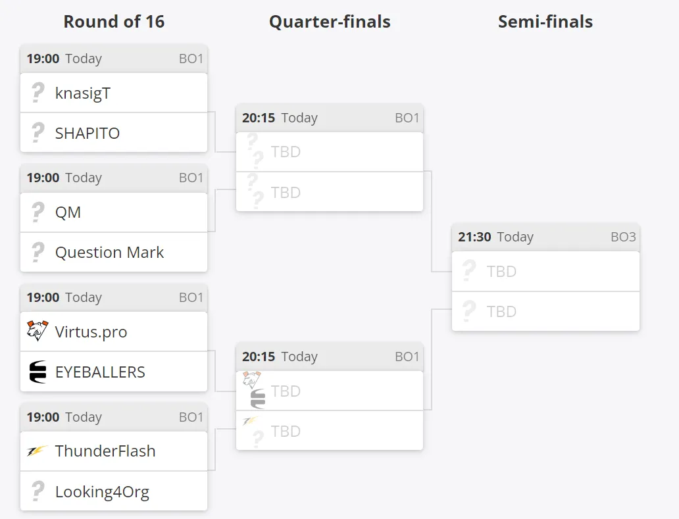Open the top 20:15 quarter-final match header
The height and width of the screenshot is (519, 679).
[330, 118]
